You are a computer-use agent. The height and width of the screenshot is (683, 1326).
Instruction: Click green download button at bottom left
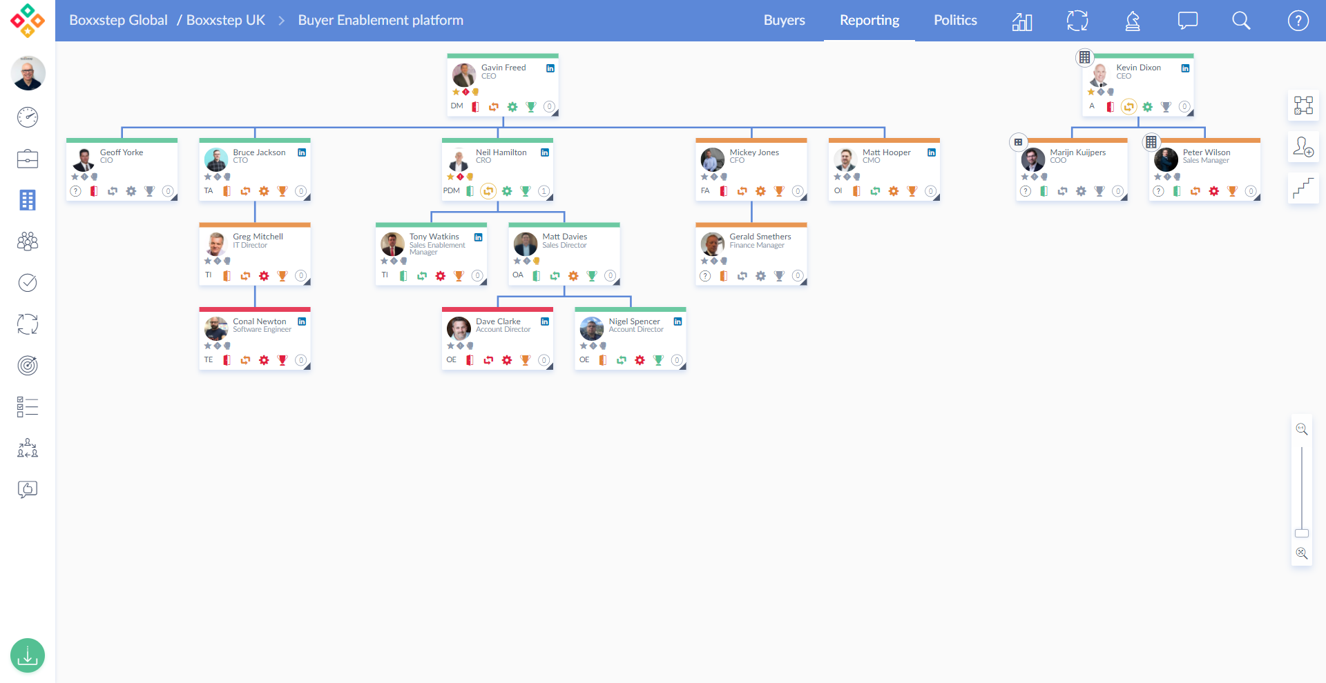pos(28,655)
